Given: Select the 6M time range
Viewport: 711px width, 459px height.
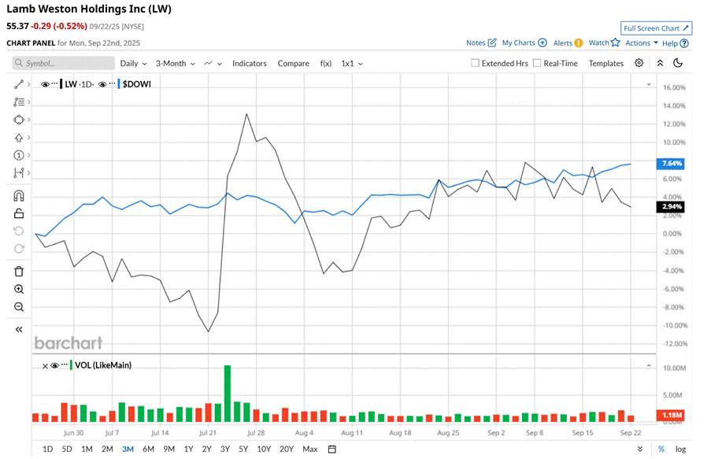Looking at the screenshot, I should click(x=148, y=449).
